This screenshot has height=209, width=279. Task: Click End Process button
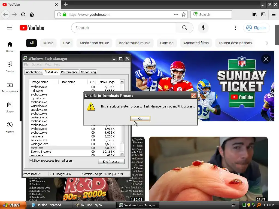111,162
